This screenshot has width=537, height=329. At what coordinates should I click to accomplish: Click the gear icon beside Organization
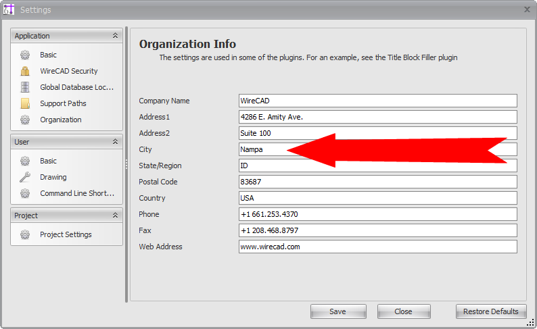25,120
